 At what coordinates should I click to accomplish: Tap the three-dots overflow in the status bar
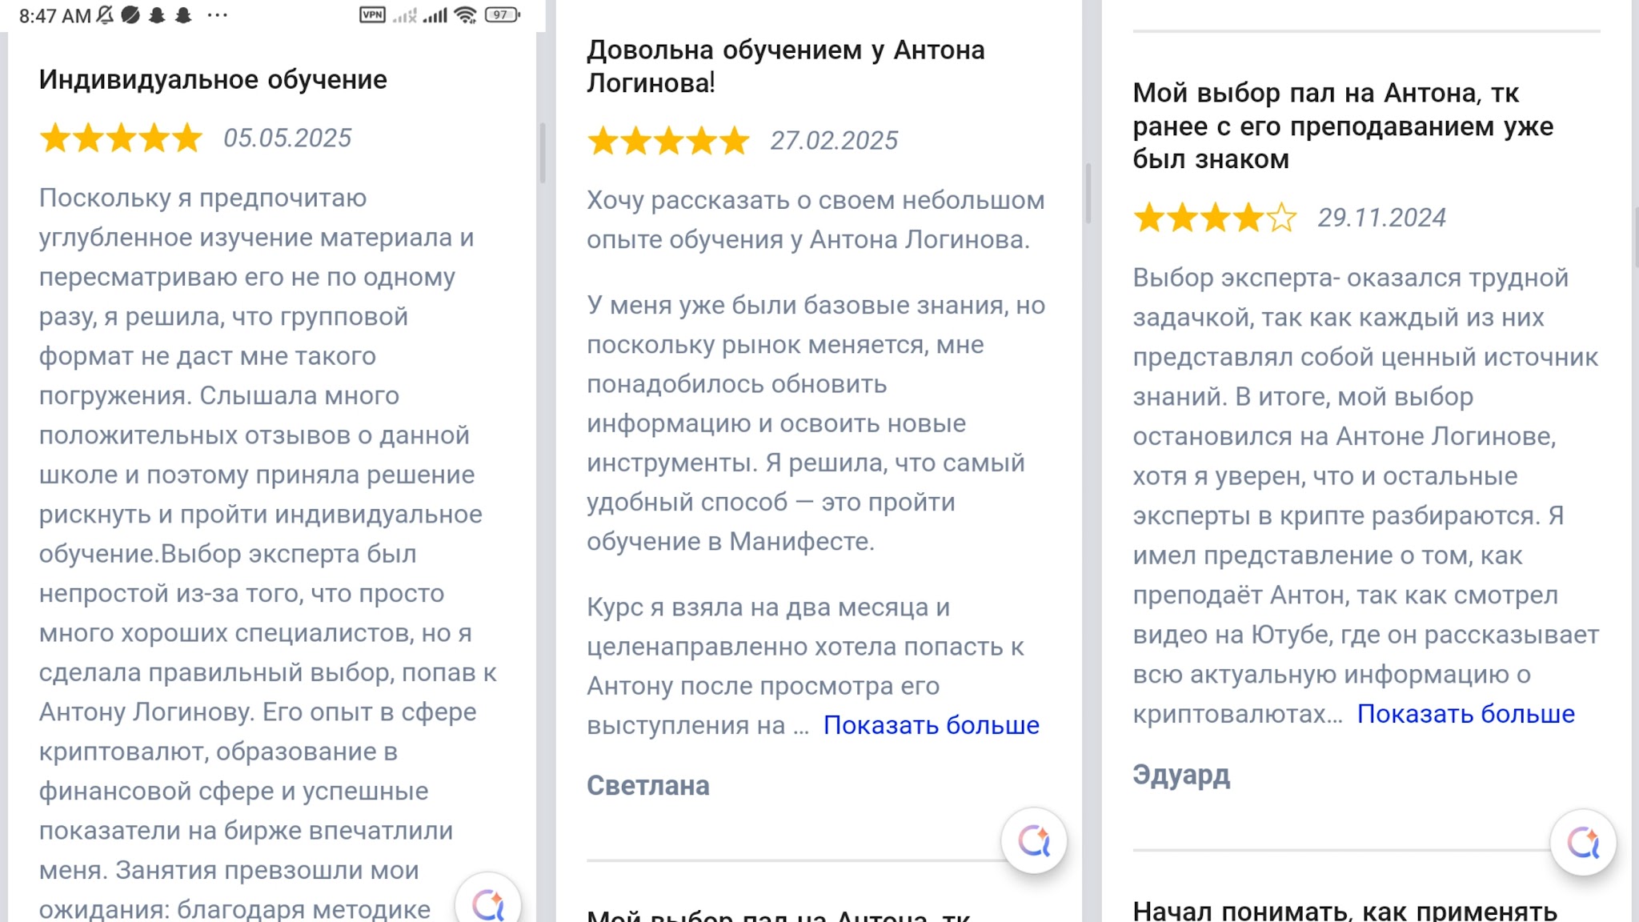coord(217,15)
